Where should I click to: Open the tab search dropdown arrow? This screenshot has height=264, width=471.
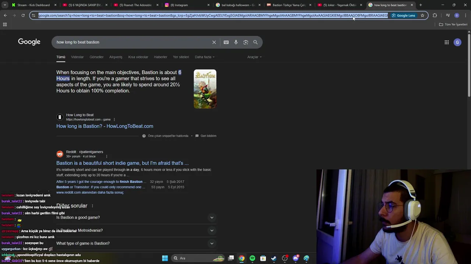pyautogui.click(x=5, y=5)
